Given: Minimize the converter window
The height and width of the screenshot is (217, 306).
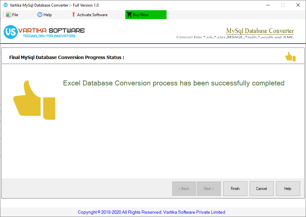Looking at the screenshot, I should (x=268, y=5).
